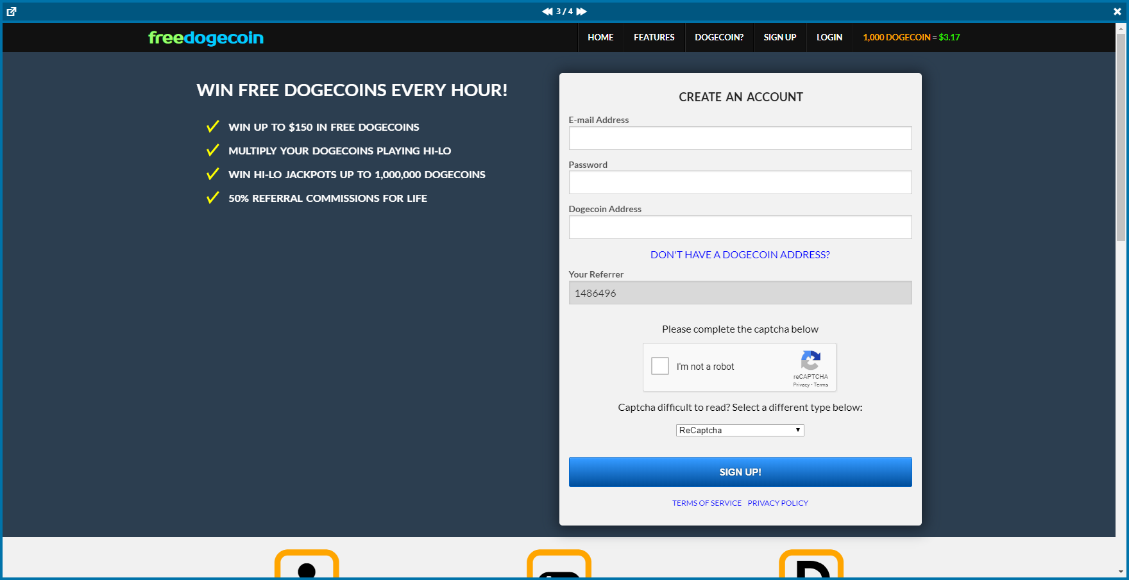This screenshot has width=1129, height=580.
Task: Click the E-mail Address input field
Action: pyautogui.click(x=740, y=138)
